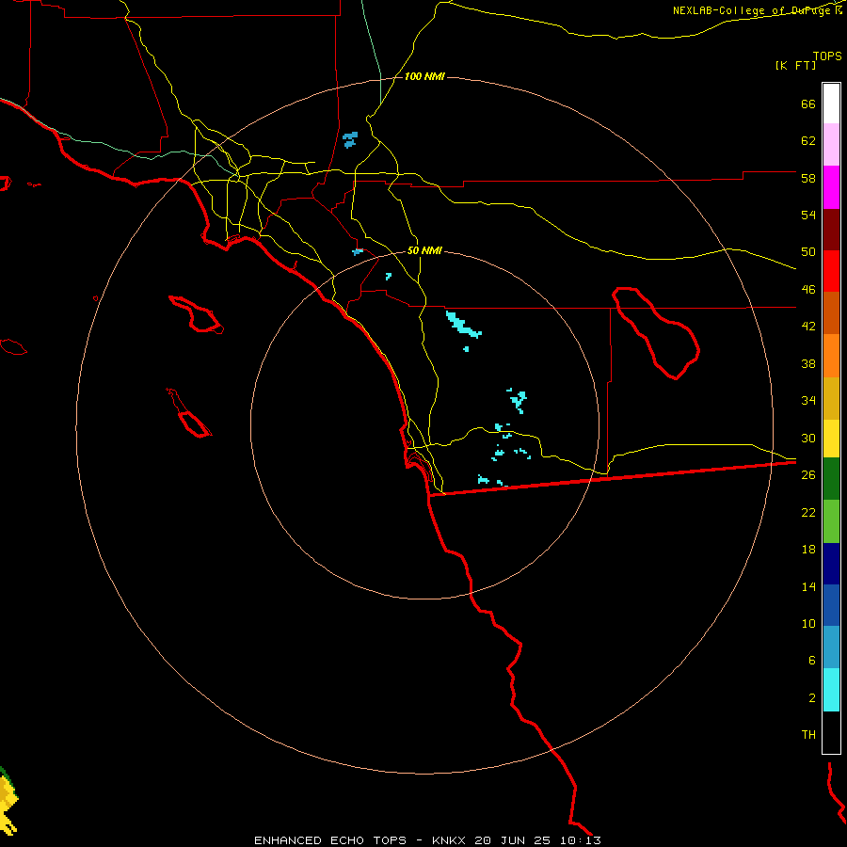Click the "46" legend label

[808, 290]
